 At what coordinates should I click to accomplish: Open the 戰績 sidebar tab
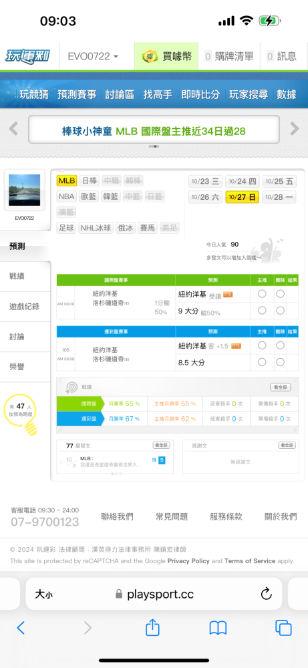pyautogui.click(x=25, y=277)
